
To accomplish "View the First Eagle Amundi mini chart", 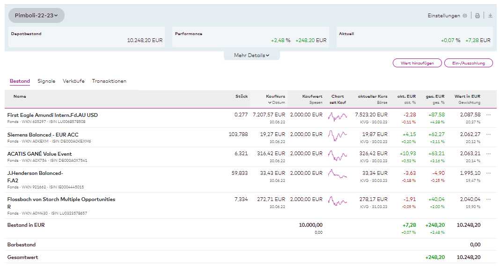I will tap(337, 117).
